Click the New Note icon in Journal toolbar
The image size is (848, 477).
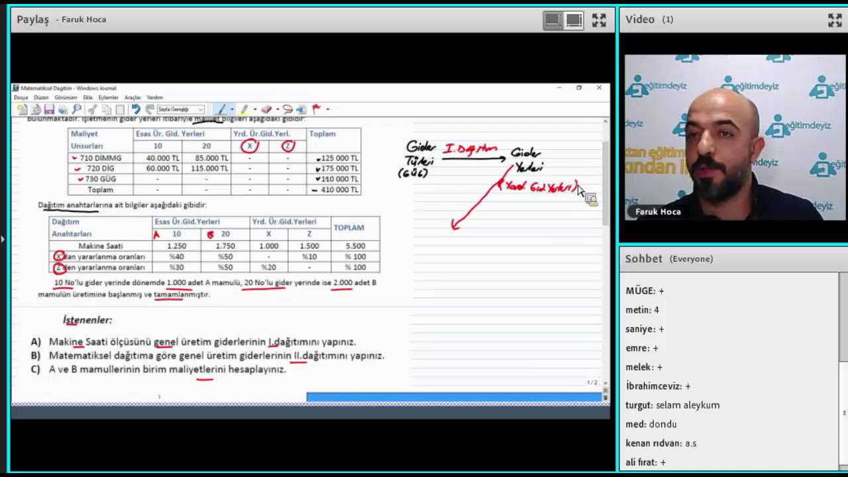coord(22,109)
